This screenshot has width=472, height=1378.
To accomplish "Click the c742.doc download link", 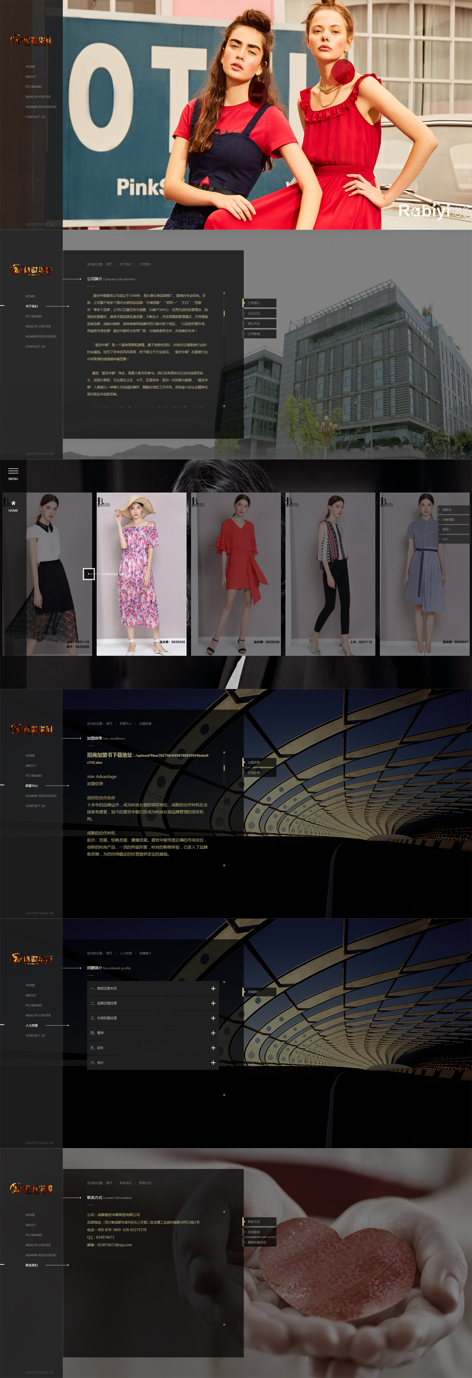I will click(x=94, y=762).
